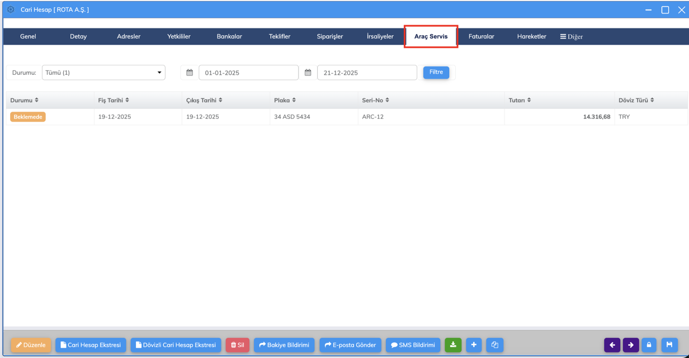Open calendar icon beside start date 01-01-2025
Screen dimensions: 689x358
coord(190,73)
